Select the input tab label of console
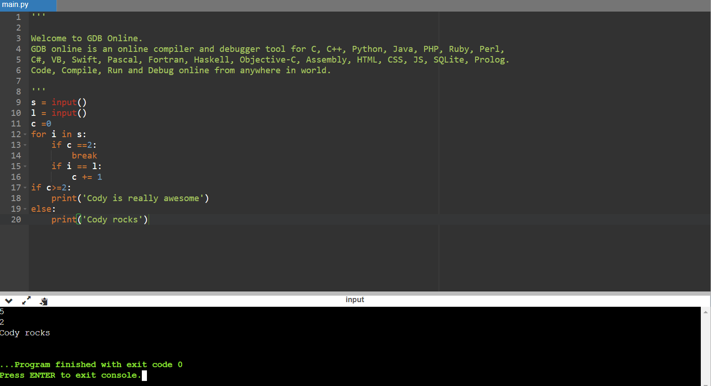 tap(355, 300)
